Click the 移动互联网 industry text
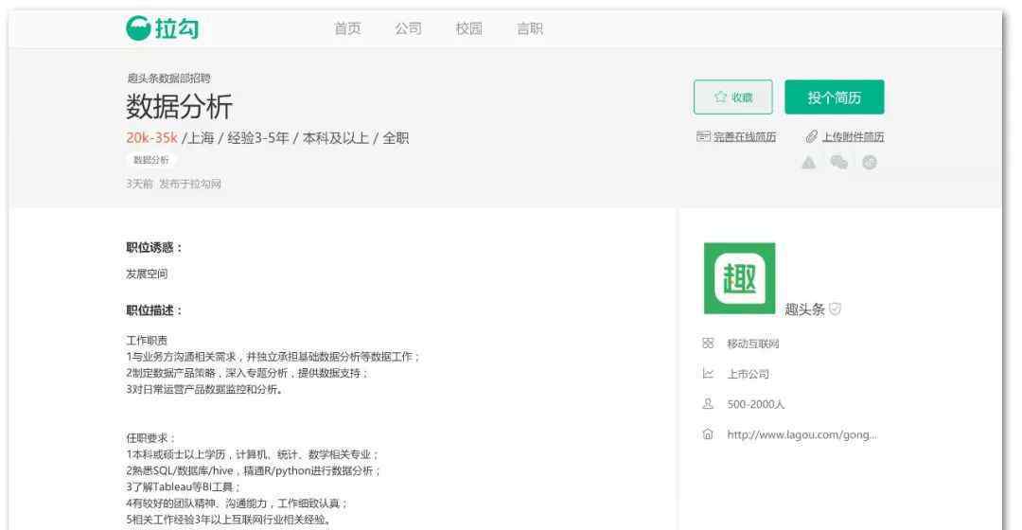The width and height of the screenshot is (1022, 530). click(x=753, y=344)
